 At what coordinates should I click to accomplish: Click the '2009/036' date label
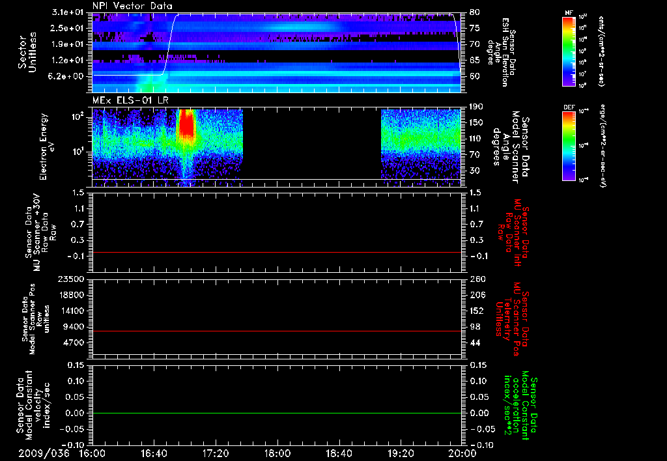click(44, 453)
